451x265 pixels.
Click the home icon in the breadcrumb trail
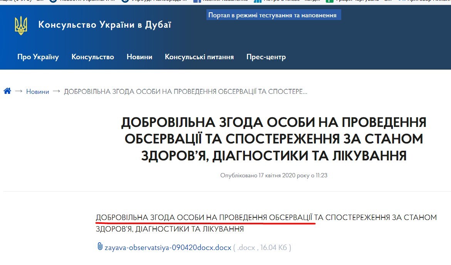point(7,91)
